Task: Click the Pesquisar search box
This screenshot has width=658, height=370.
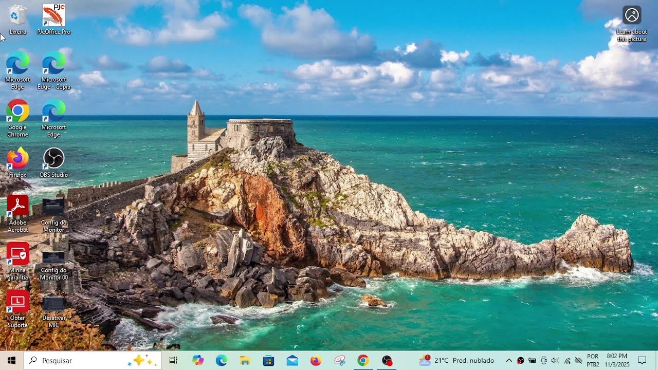Action: click(x=93, y=360)
